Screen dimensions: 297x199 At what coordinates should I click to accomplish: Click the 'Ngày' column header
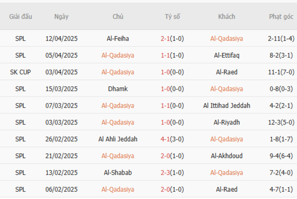(x=61, y=16)
